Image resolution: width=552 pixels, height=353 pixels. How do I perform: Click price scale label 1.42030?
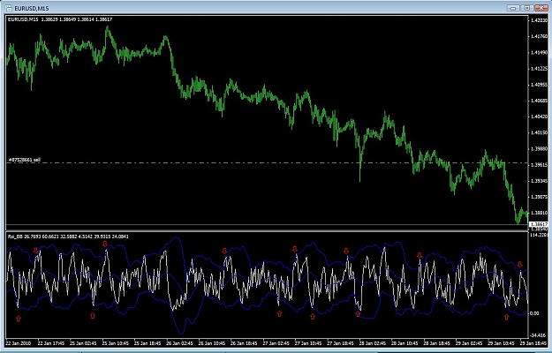tap(539, 20)
